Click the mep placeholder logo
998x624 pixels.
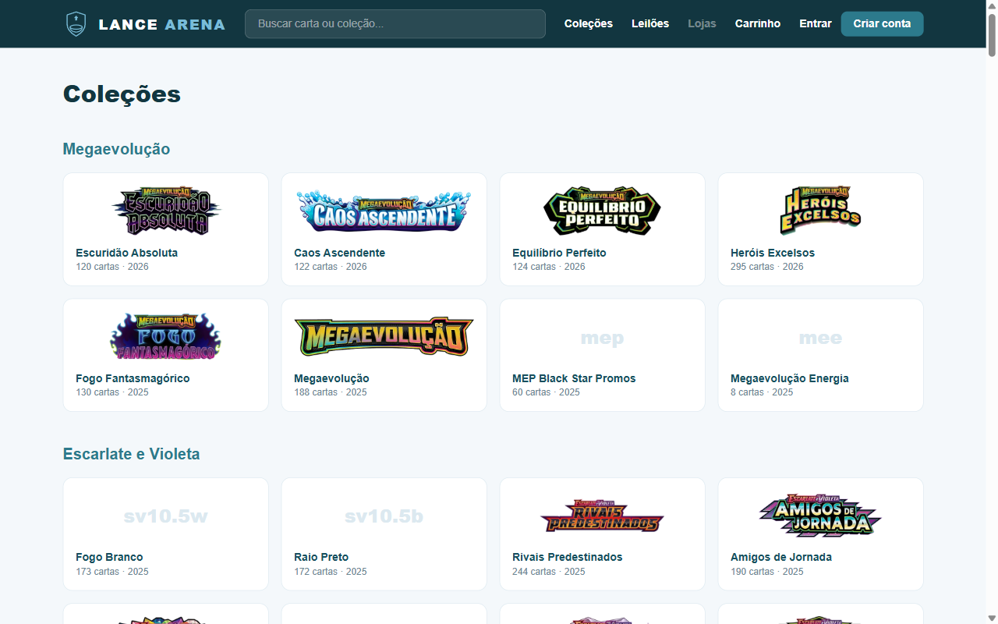tap(603, 339)
